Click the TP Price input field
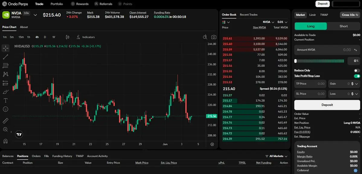The height and width of the screenshot is (174, 362). point(310,84)
